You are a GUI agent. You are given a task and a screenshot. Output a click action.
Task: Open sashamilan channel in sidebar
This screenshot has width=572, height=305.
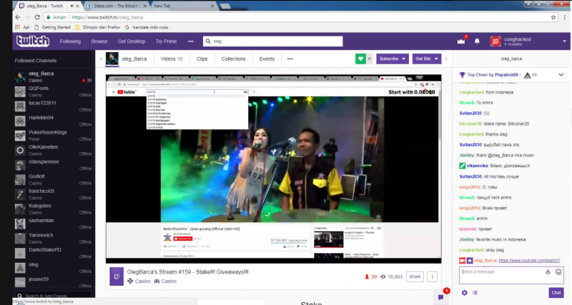point(53,224)
